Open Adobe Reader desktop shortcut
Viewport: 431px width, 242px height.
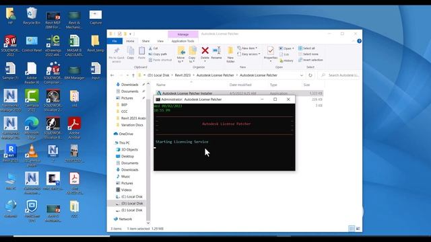pyautogui.click(x=32, y=73)
